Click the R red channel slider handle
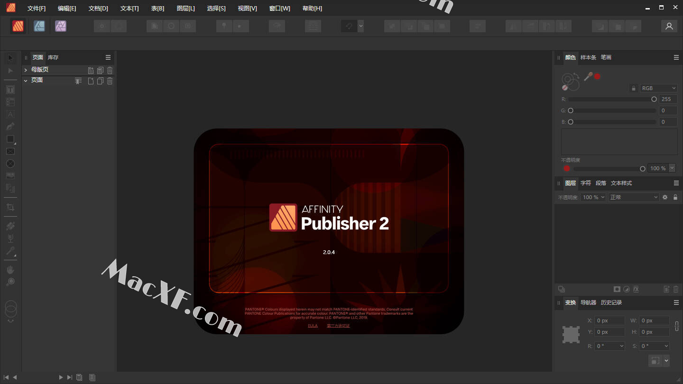This screenshot has height=384, width=683. click(x=654, y=99)
